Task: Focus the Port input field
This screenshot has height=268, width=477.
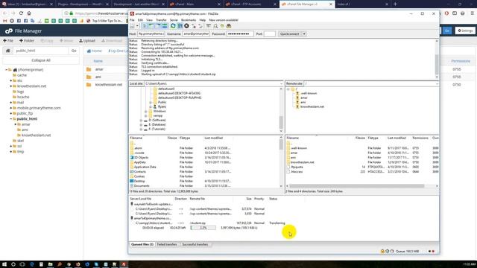Action: pos(270,34)
